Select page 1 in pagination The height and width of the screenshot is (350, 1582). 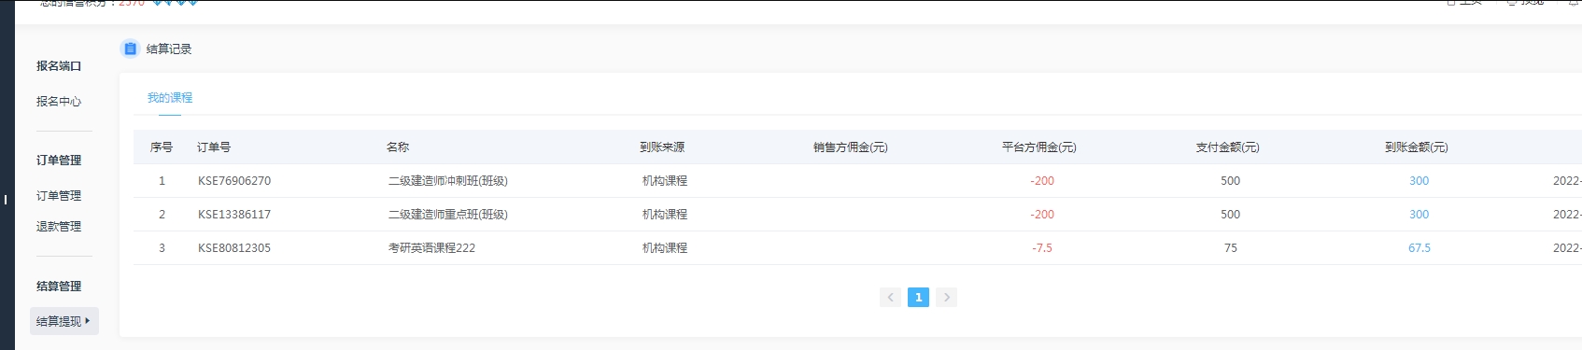(918, 297)
